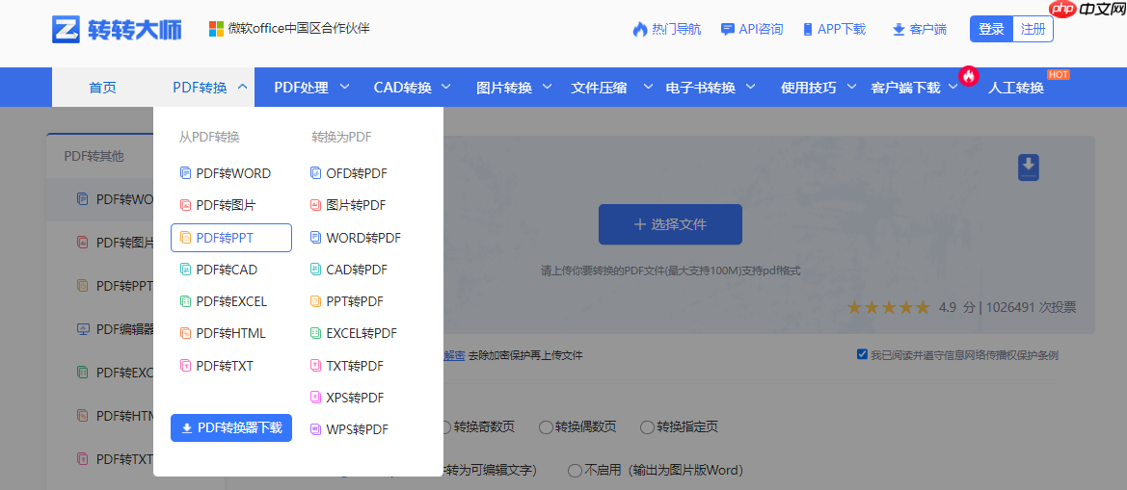Uncheck the 我已阅读并遵守信息网络传播权保护条例 checkbox
The height and width of the screenshot is (490, 1127).
862,354
